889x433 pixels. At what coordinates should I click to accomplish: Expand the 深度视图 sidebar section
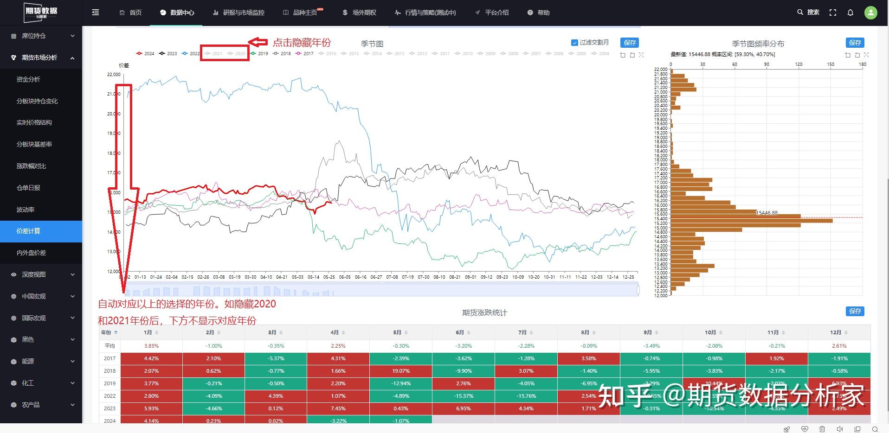click(x=41, y=274)
